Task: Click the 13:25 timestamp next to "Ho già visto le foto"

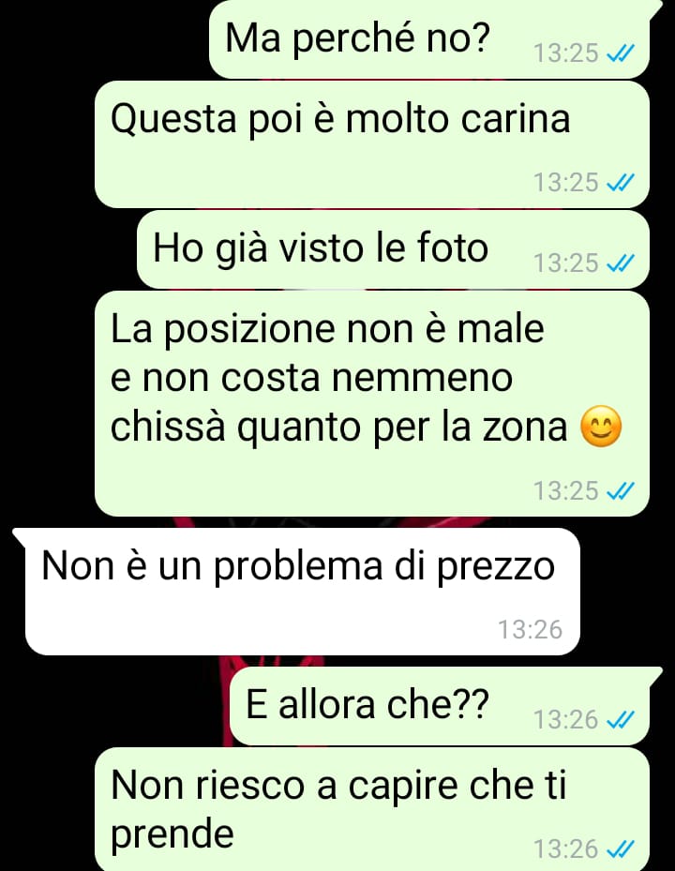Action: 566,263
